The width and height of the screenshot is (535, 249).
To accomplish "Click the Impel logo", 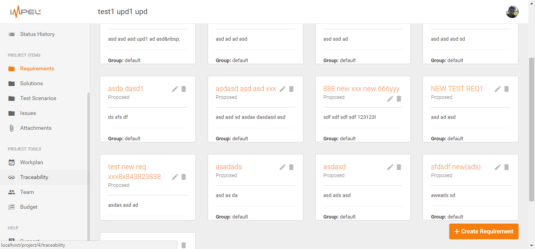I will tap(25, 12).
